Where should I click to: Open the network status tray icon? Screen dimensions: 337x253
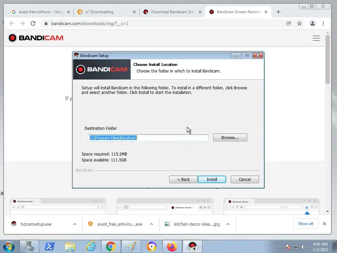tap(296, 247)
